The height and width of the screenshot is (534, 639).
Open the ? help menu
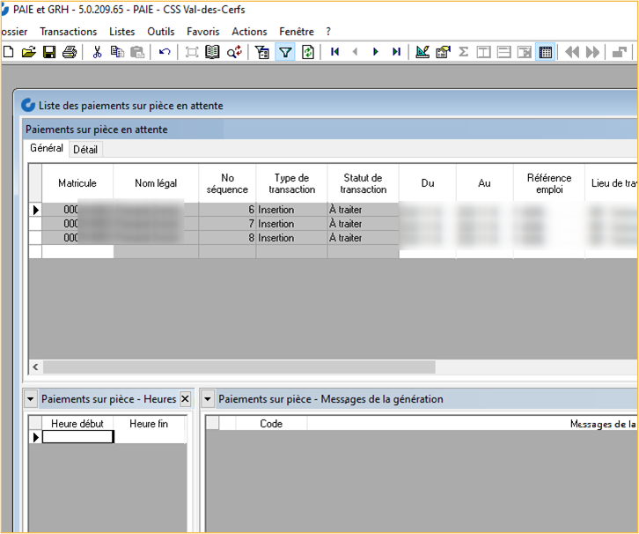click(x=328, y=32)
